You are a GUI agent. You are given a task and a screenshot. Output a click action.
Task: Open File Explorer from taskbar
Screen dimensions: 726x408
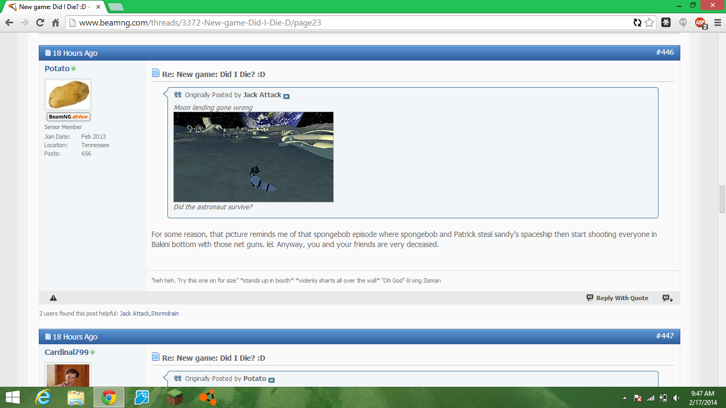click(x=76, y=397)
